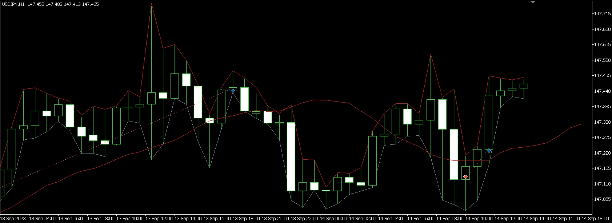This screenshot has width=612, height=223.
Task: Click the 147.440 price label on scale
Action: 602,91
